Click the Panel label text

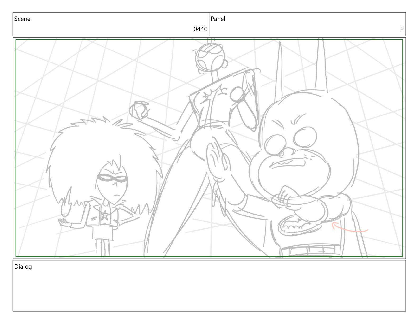point(218,19)
